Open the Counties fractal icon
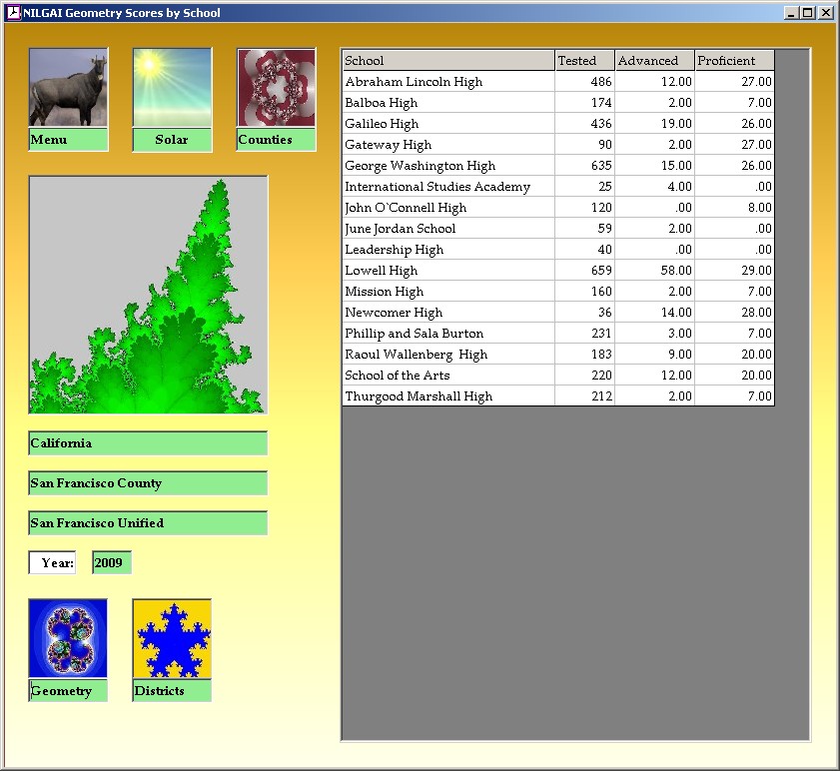This screenshot has height=771, width=840. coord(276,88)
